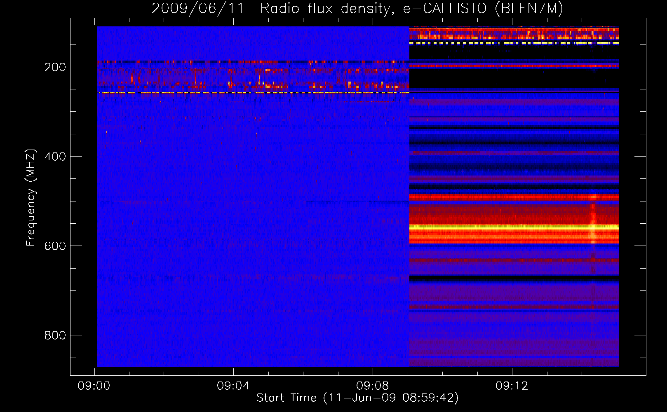Click the Start Time axis caption

coord(357,398)
